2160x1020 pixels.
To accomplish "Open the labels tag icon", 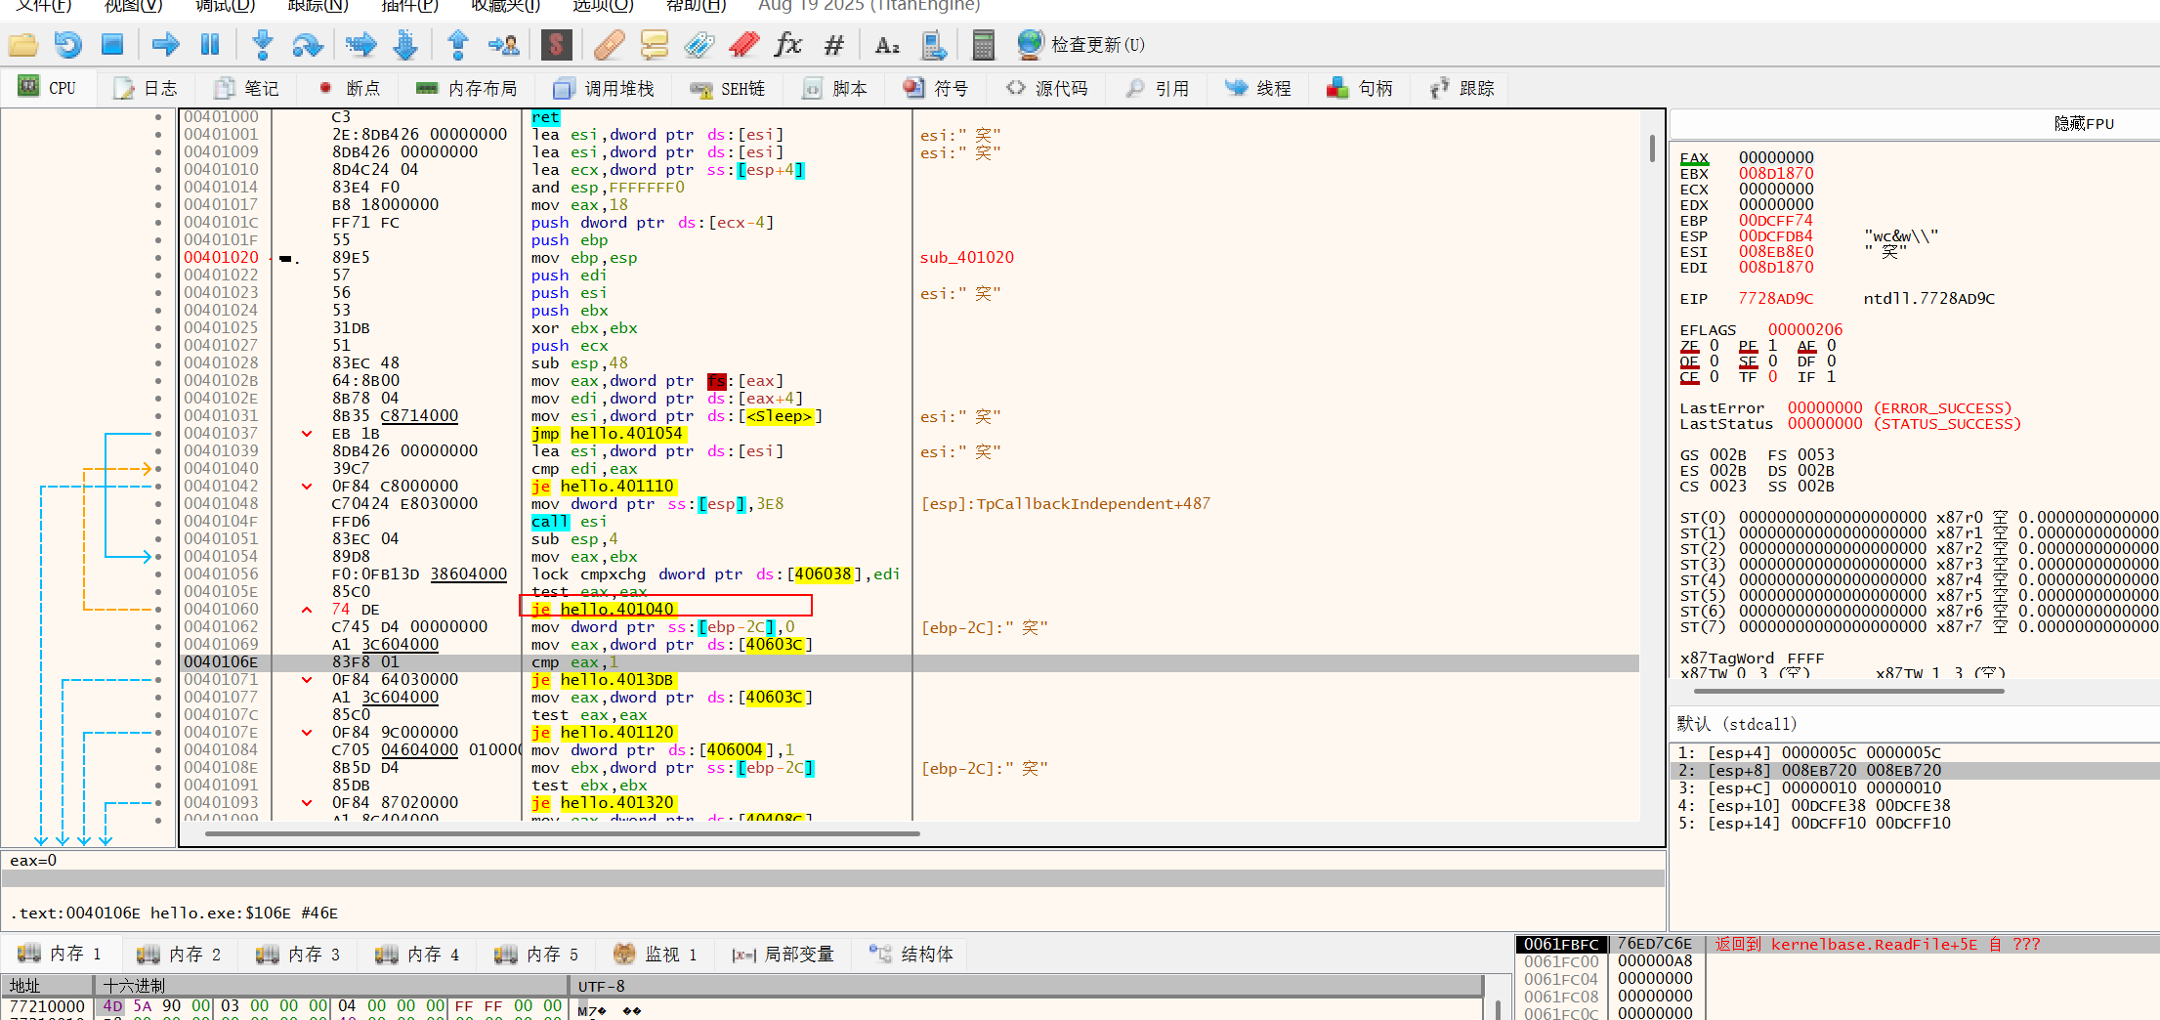I will pos(699,45).
